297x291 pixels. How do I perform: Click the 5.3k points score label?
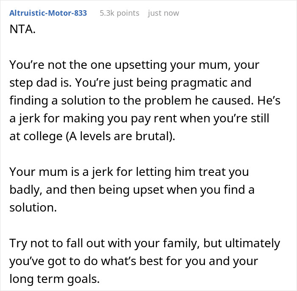click(120, 13)
